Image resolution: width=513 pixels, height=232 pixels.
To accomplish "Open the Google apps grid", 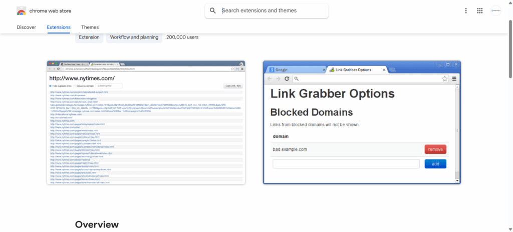I will (479, 11).
